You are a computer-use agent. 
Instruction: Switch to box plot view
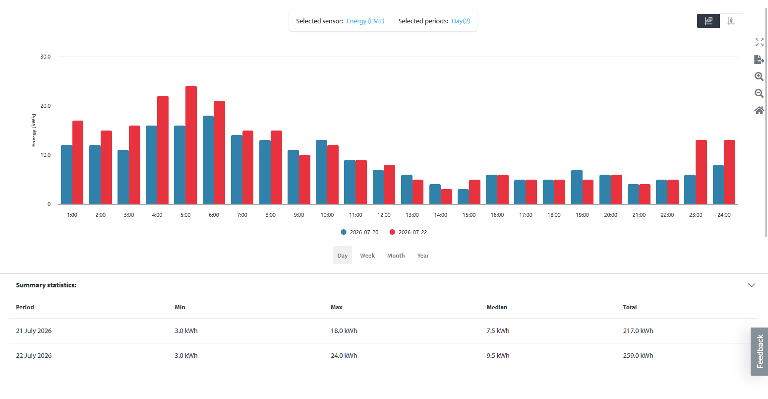(731, 21)
